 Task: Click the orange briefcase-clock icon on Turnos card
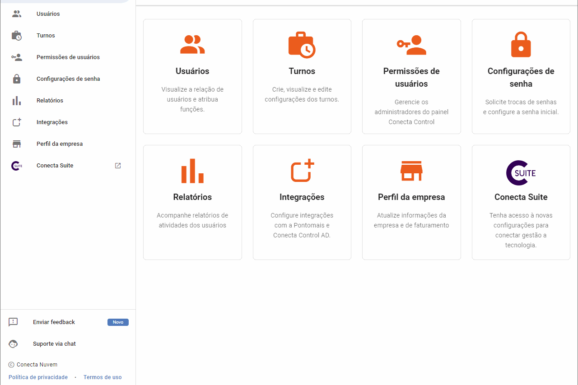(302, 45)
